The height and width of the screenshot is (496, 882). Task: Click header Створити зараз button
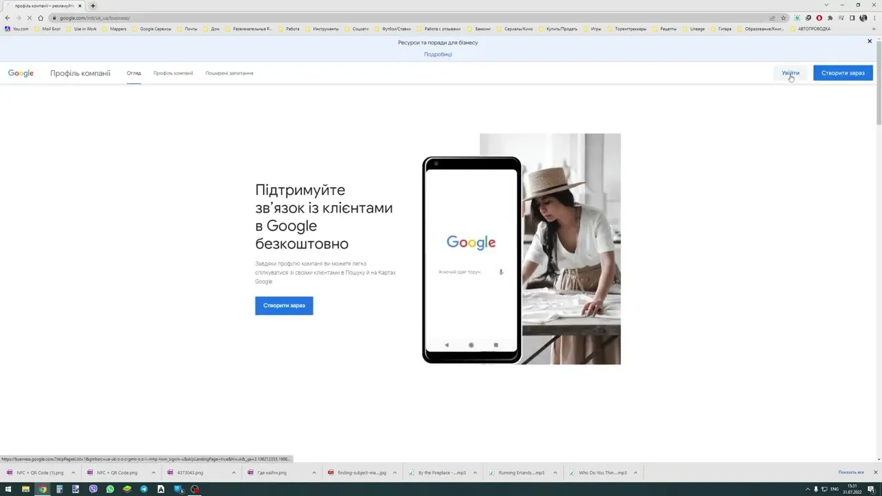[x=843, y=73]
